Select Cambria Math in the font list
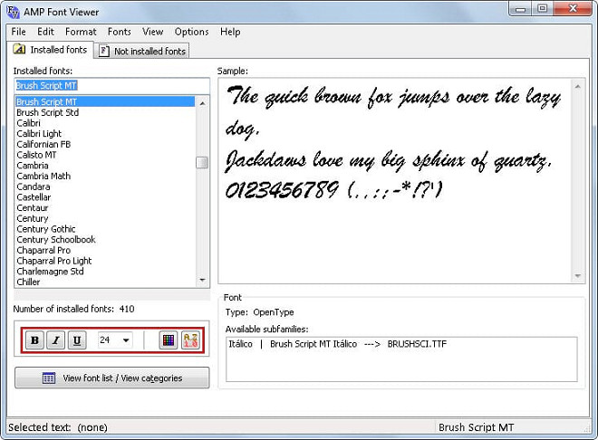598x440 pixels. tap(43, 176)
